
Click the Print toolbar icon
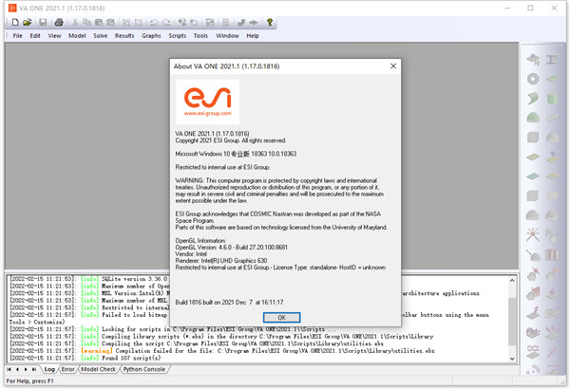59,23
